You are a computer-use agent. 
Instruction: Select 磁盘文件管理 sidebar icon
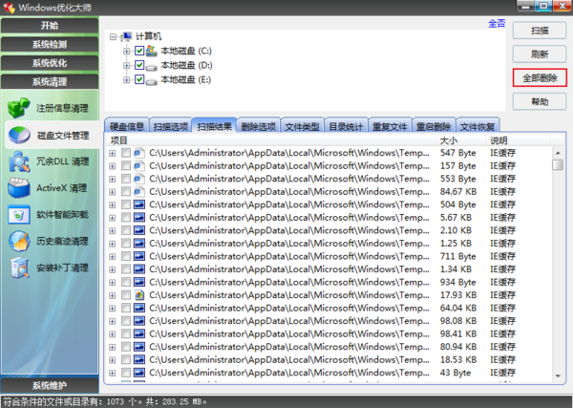(x=19, y=135)
